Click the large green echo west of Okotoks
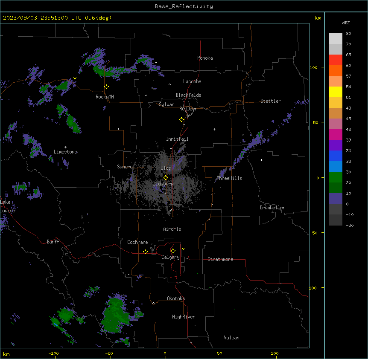 click(x=115, y=314)
